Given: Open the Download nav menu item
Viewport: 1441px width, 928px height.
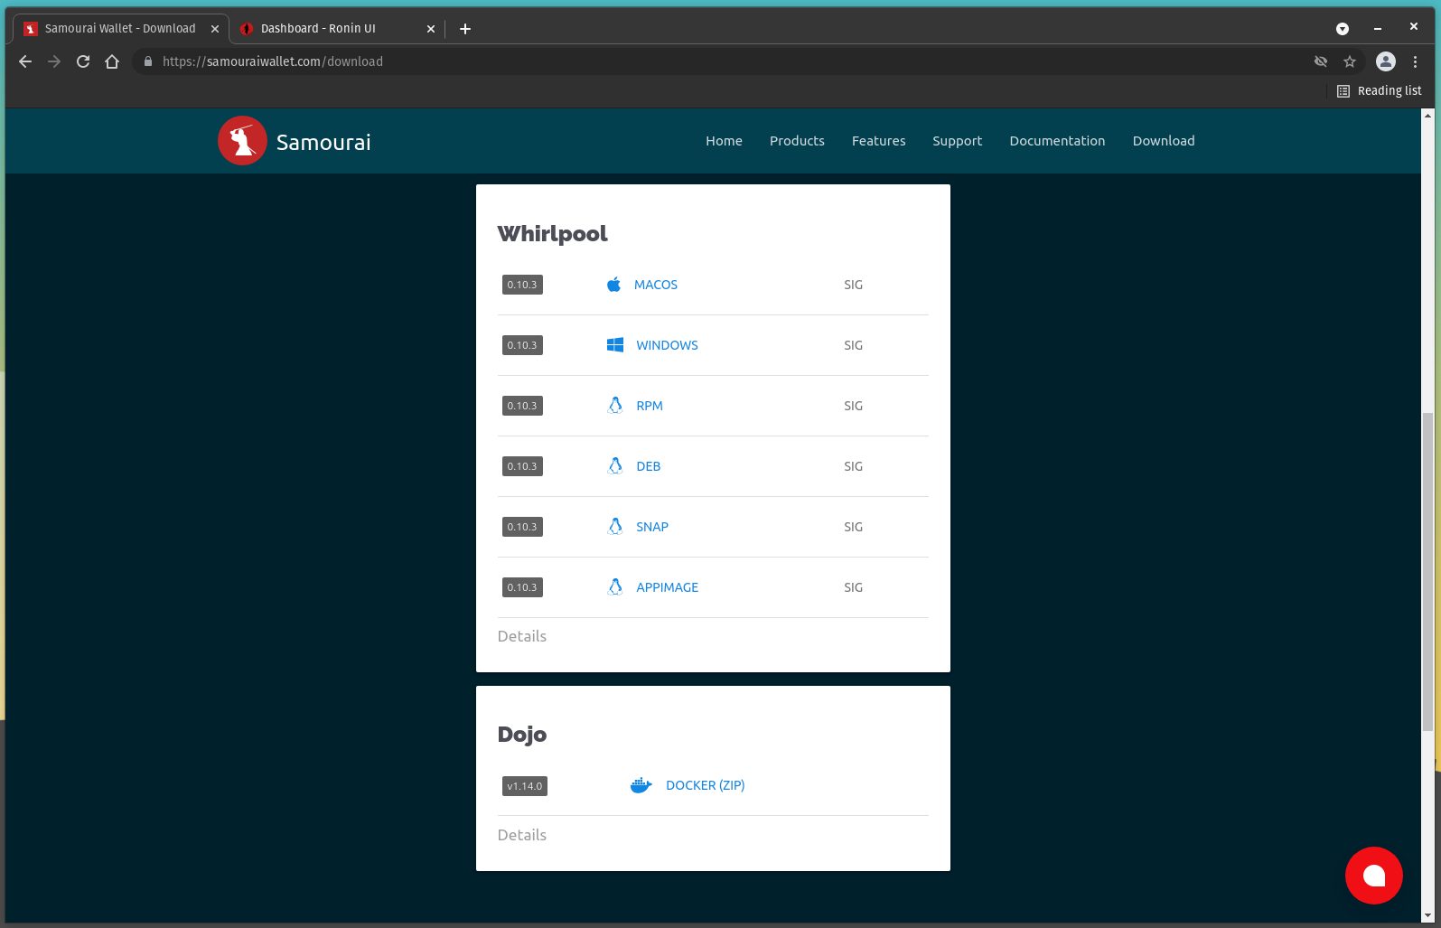Looking at the screenshot, I should click(x=1164, y=141).
